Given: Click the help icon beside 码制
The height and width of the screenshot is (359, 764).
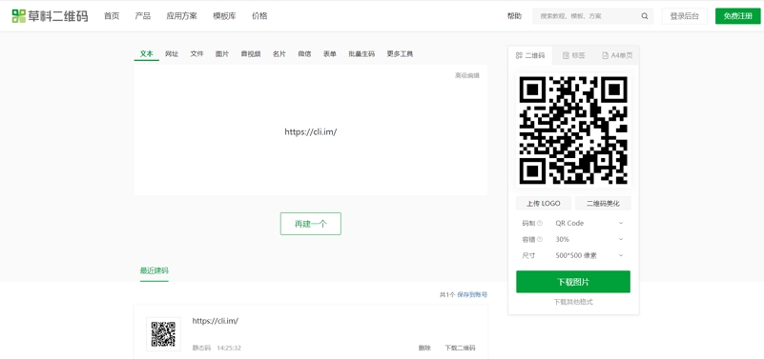Looking at the screenshot, I should coord(540,223).
